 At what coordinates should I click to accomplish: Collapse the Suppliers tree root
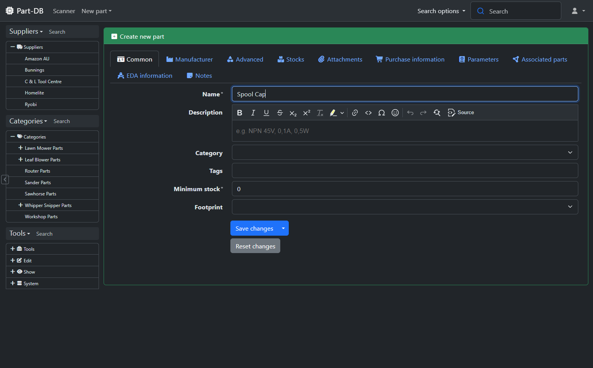[13, 47]
